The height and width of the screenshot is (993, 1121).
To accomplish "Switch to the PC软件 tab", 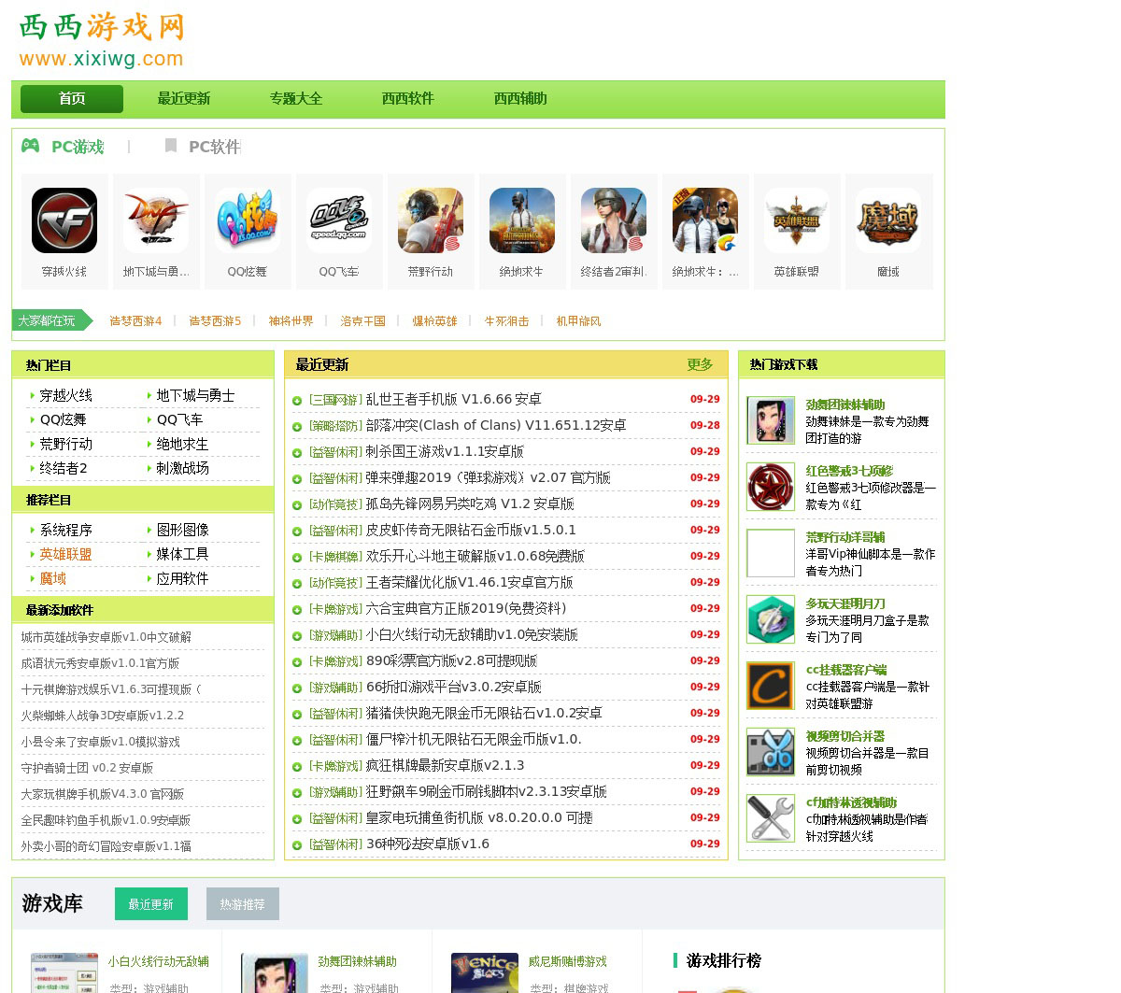I will [x=214, y=147].
